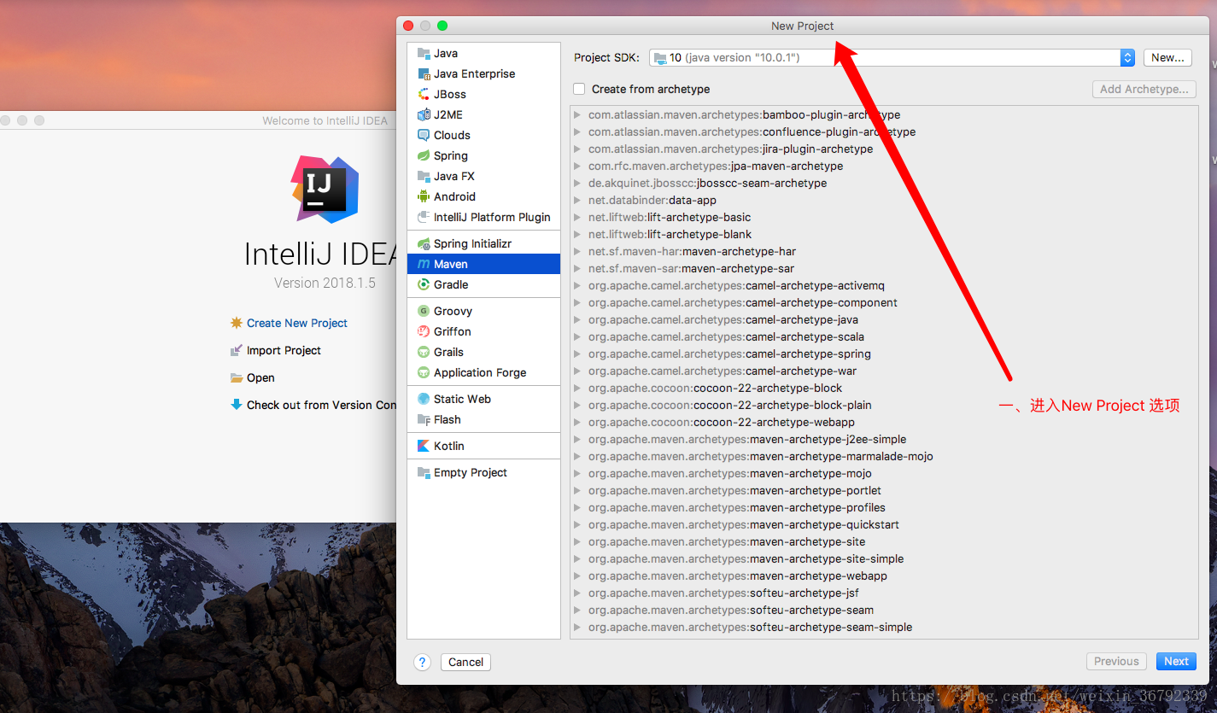Expand the cocoon-22-archetype-webapp entry
1217x713 pixels.
(x=578, y=422)
